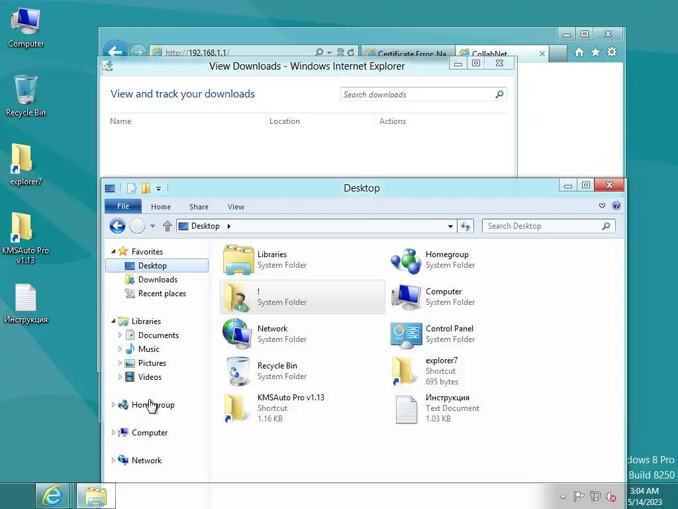678x509 pixels.
Task: Expand the Pictures library node
Action: click(120, 363)
